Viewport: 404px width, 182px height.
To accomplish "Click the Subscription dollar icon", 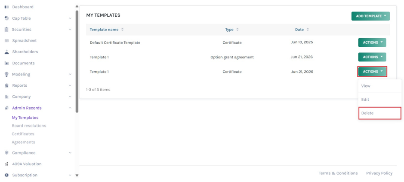I will point(7,175).
